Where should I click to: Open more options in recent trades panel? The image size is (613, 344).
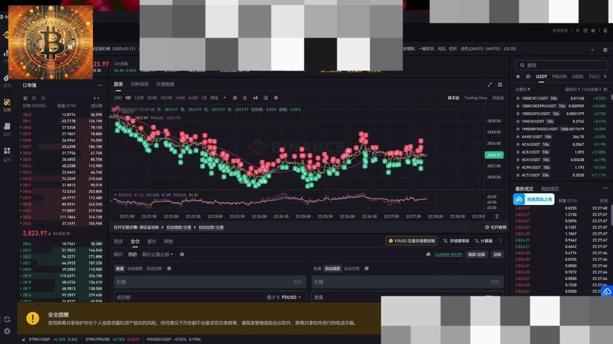(605, 189)
